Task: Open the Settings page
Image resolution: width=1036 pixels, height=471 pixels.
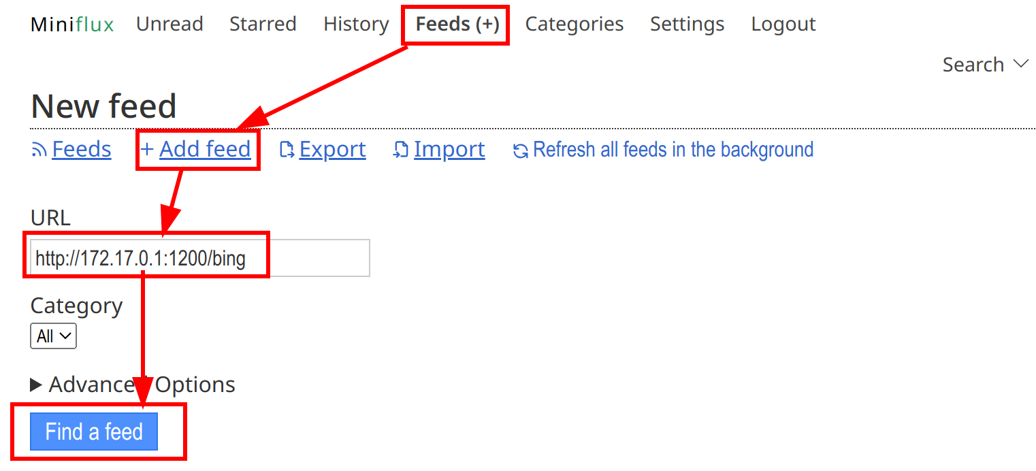Action: [x=687, y=25]
